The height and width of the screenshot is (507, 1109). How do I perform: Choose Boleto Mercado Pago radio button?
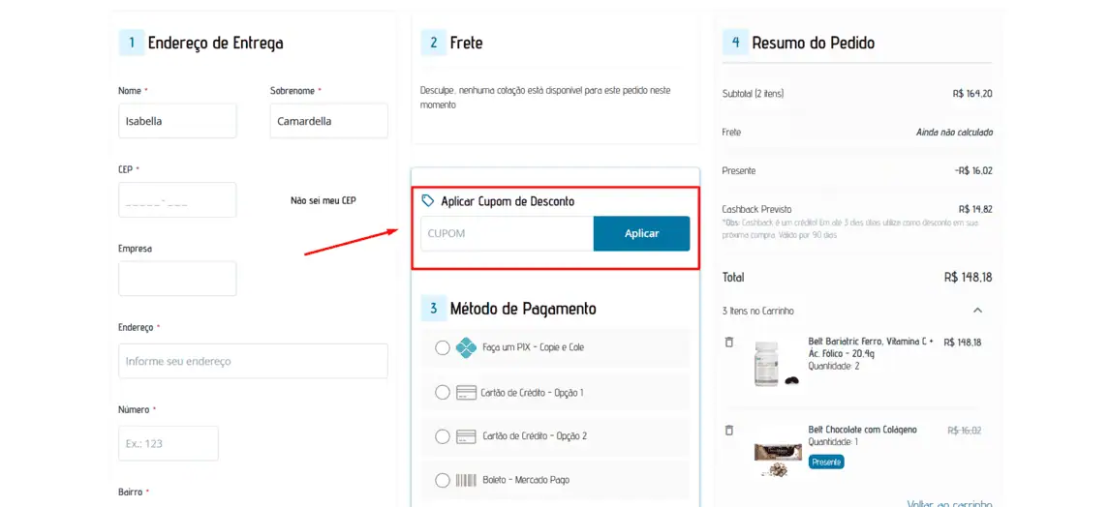[443, 480]
